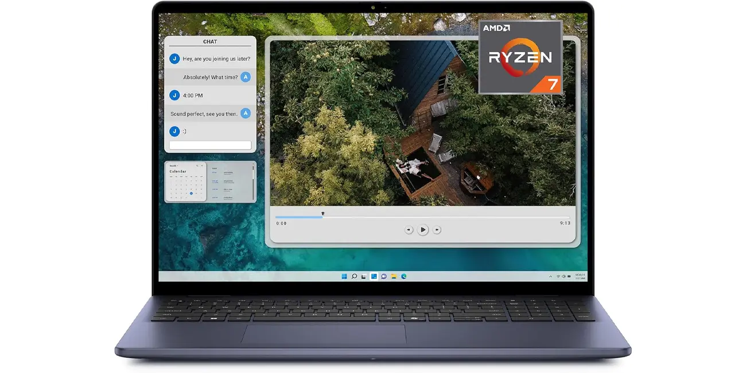Click the 9:13 duration label in player
This screenshot has height=373, width=746.
pyautogui.click(x=565, y=223)
